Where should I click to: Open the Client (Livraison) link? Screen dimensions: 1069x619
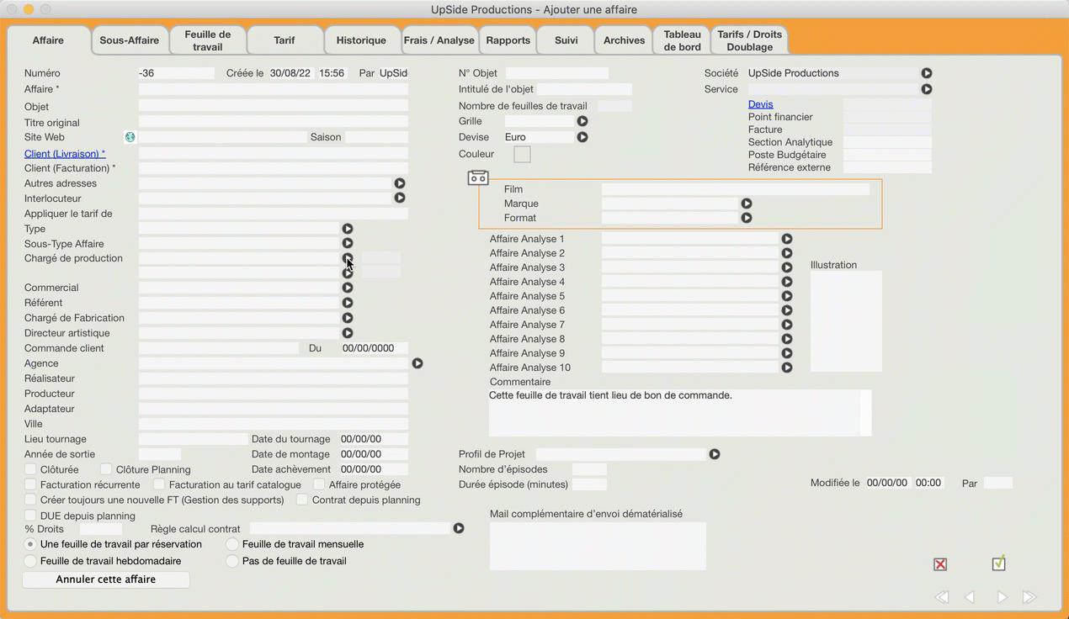[65, 154]
